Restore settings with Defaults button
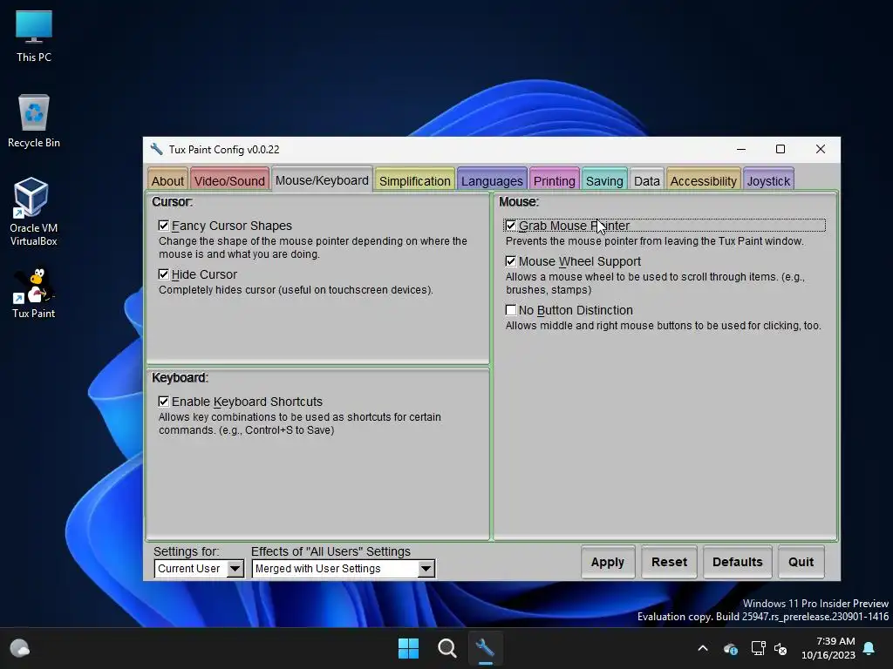This screenshot has height=669, width=893. tap(738, 562)
